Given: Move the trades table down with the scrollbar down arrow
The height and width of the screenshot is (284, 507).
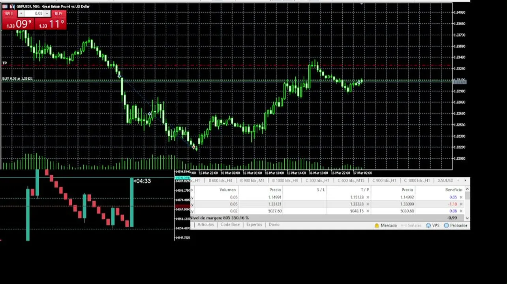Looking at the screenshot, I should click(x=468, y=218).
